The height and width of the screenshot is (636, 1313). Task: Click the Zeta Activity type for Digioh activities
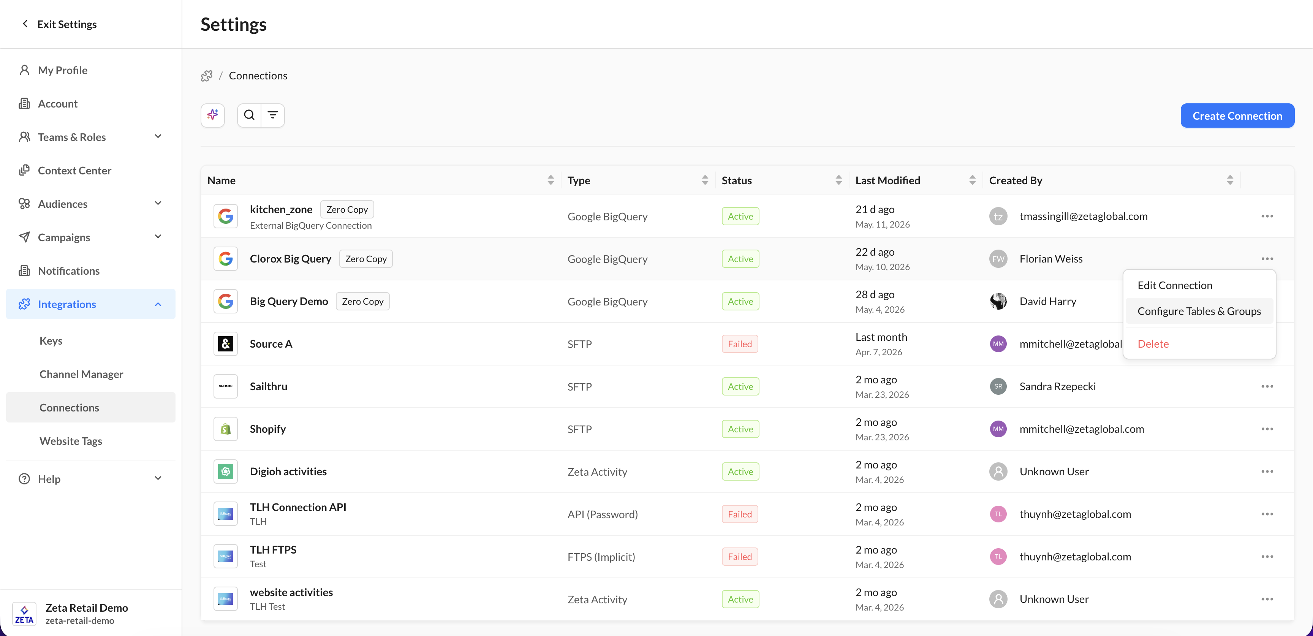tap(597, 472)
